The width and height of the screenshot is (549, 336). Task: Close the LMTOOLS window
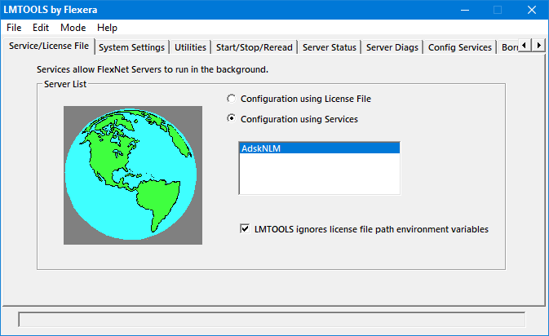[x=532, y=10]
